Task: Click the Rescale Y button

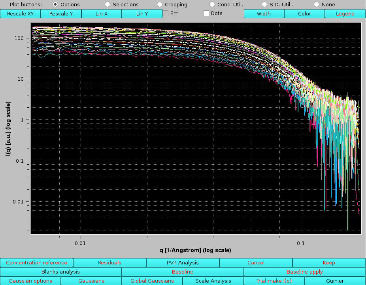Action: pyautogui.click(x=61, y=13)
